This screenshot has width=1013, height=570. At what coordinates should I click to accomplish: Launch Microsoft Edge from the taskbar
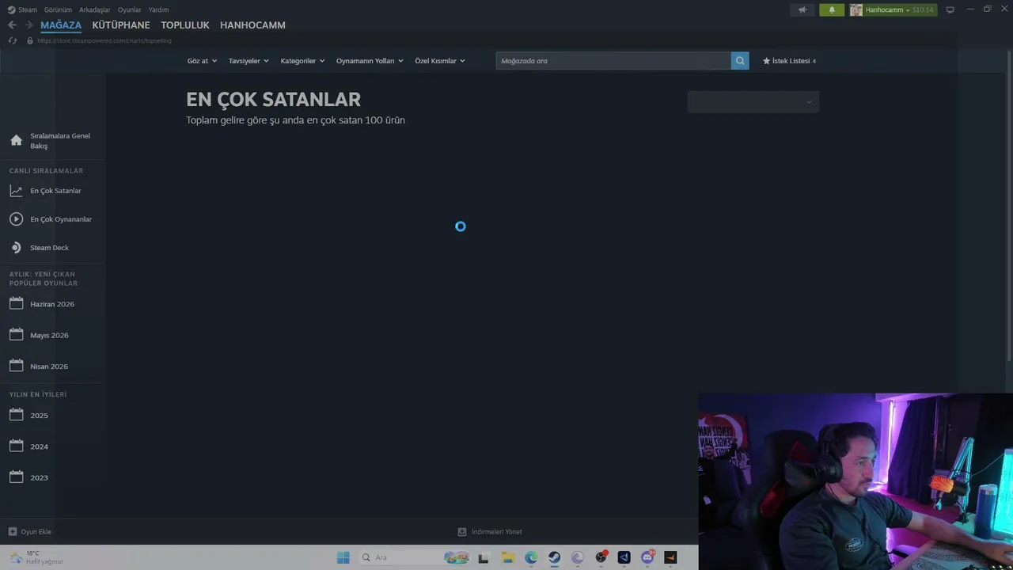(x=531, y=557)
